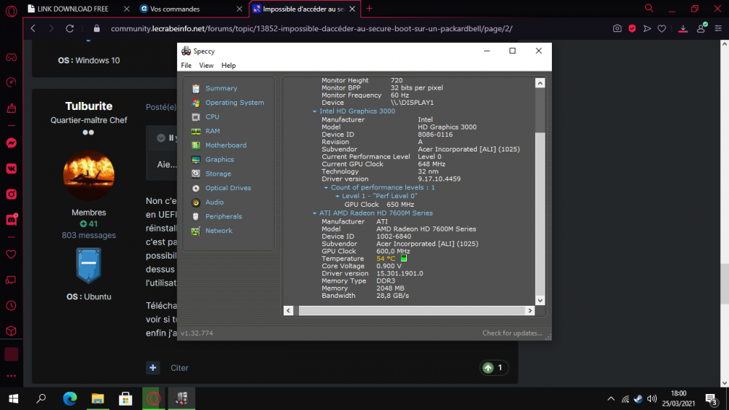The image size is (729, 410).
Task: Click the Speccy vertical scrollbar up arrow
Action: click(x=539, y=83)
